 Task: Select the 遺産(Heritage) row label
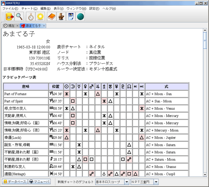point(15,174)
